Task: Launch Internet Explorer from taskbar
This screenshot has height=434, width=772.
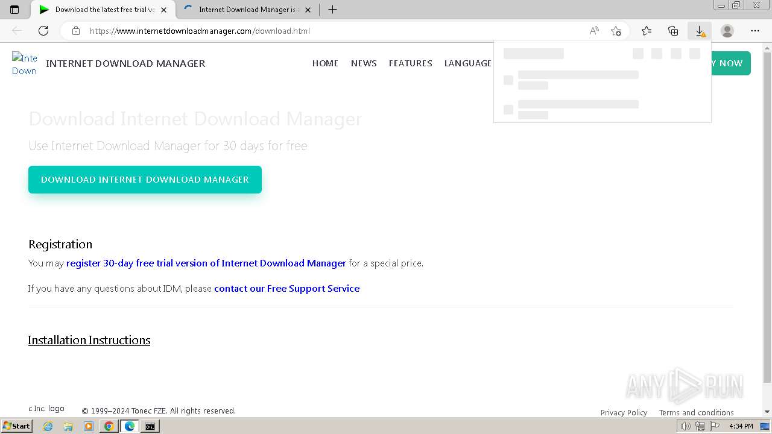Action: click(48, 426)
